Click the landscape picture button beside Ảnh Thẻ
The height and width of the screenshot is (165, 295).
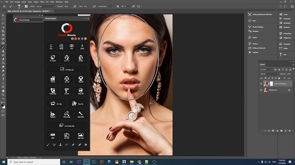81,136
